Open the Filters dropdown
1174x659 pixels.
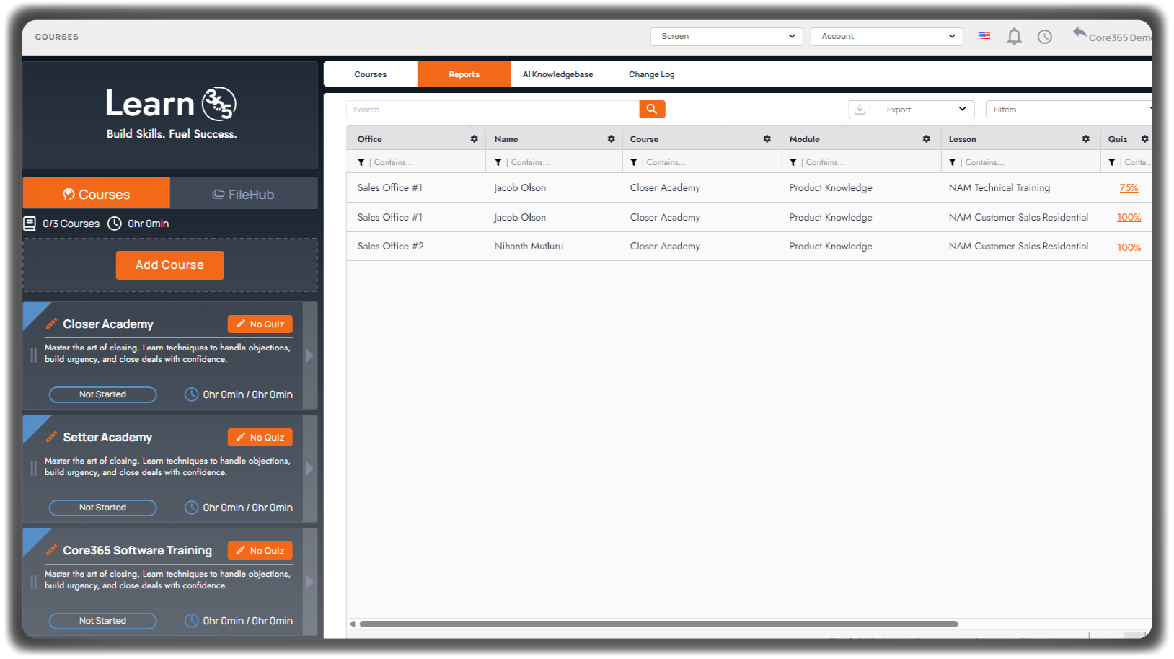tap(1069, 110)
